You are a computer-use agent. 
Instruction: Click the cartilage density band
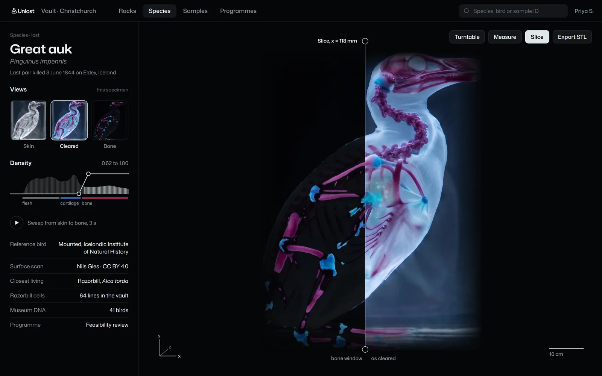[x=70, y=198]
